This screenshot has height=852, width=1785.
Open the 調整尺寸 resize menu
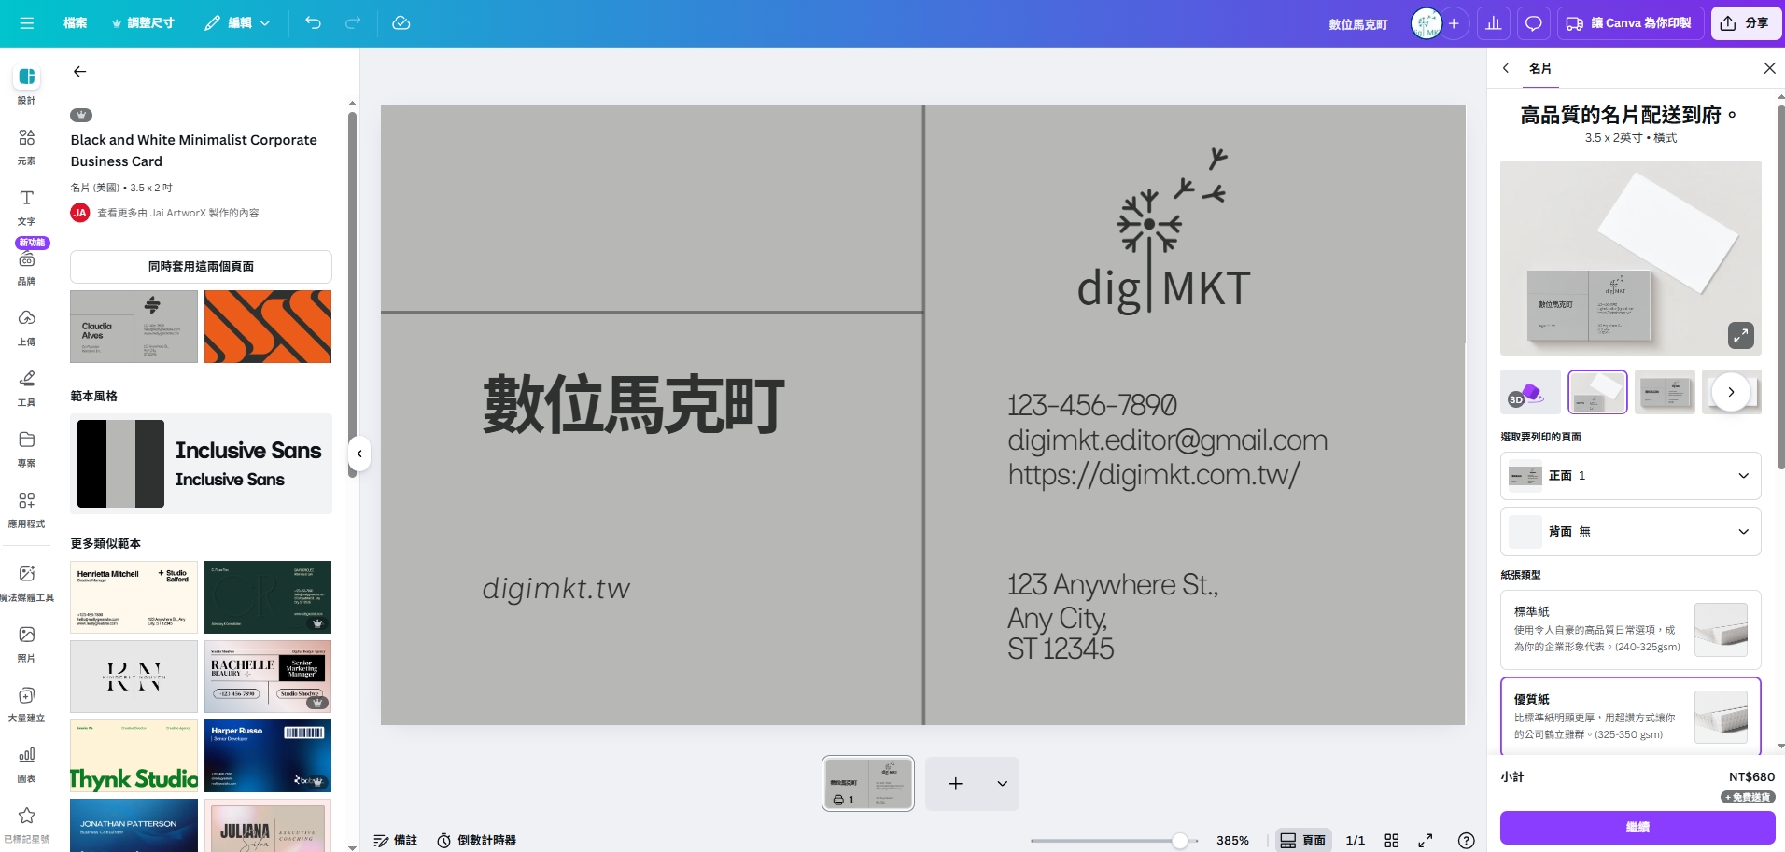click(143, 22)
